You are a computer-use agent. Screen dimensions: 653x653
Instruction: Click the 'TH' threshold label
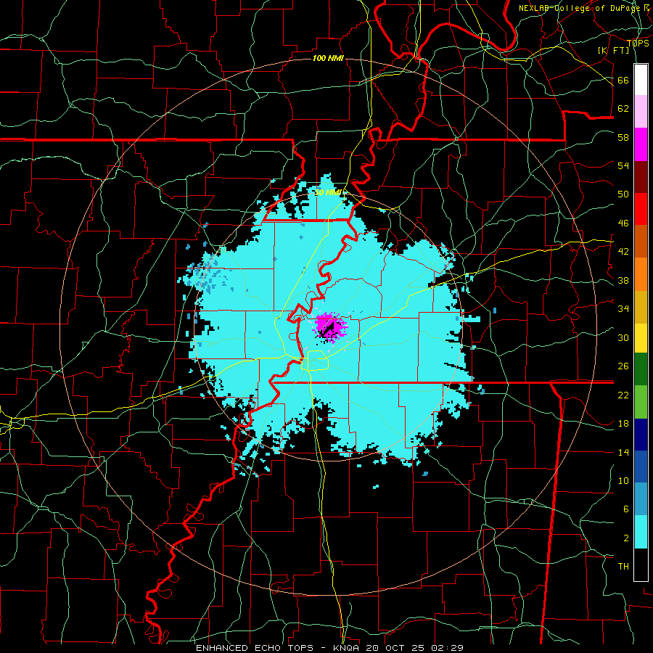click(623, 567)
